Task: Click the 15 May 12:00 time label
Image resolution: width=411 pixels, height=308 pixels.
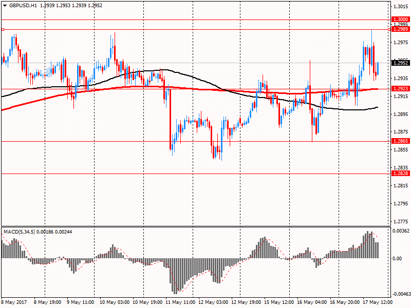Action: point(279,302)
